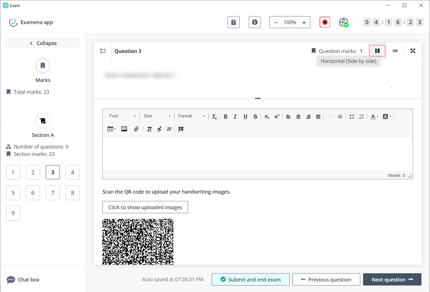Screen dimensions: 430x292
Task: Toggle subscript formatting
Action: [x=267, y=117]
